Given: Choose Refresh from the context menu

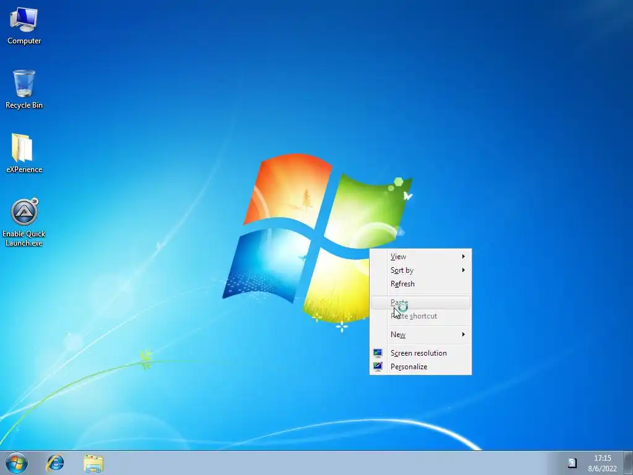Looking at the screenshot, I should [x=420, y=284].
